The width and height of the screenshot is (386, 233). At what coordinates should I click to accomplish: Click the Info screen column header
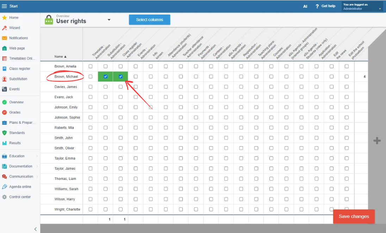coord(157,54)
